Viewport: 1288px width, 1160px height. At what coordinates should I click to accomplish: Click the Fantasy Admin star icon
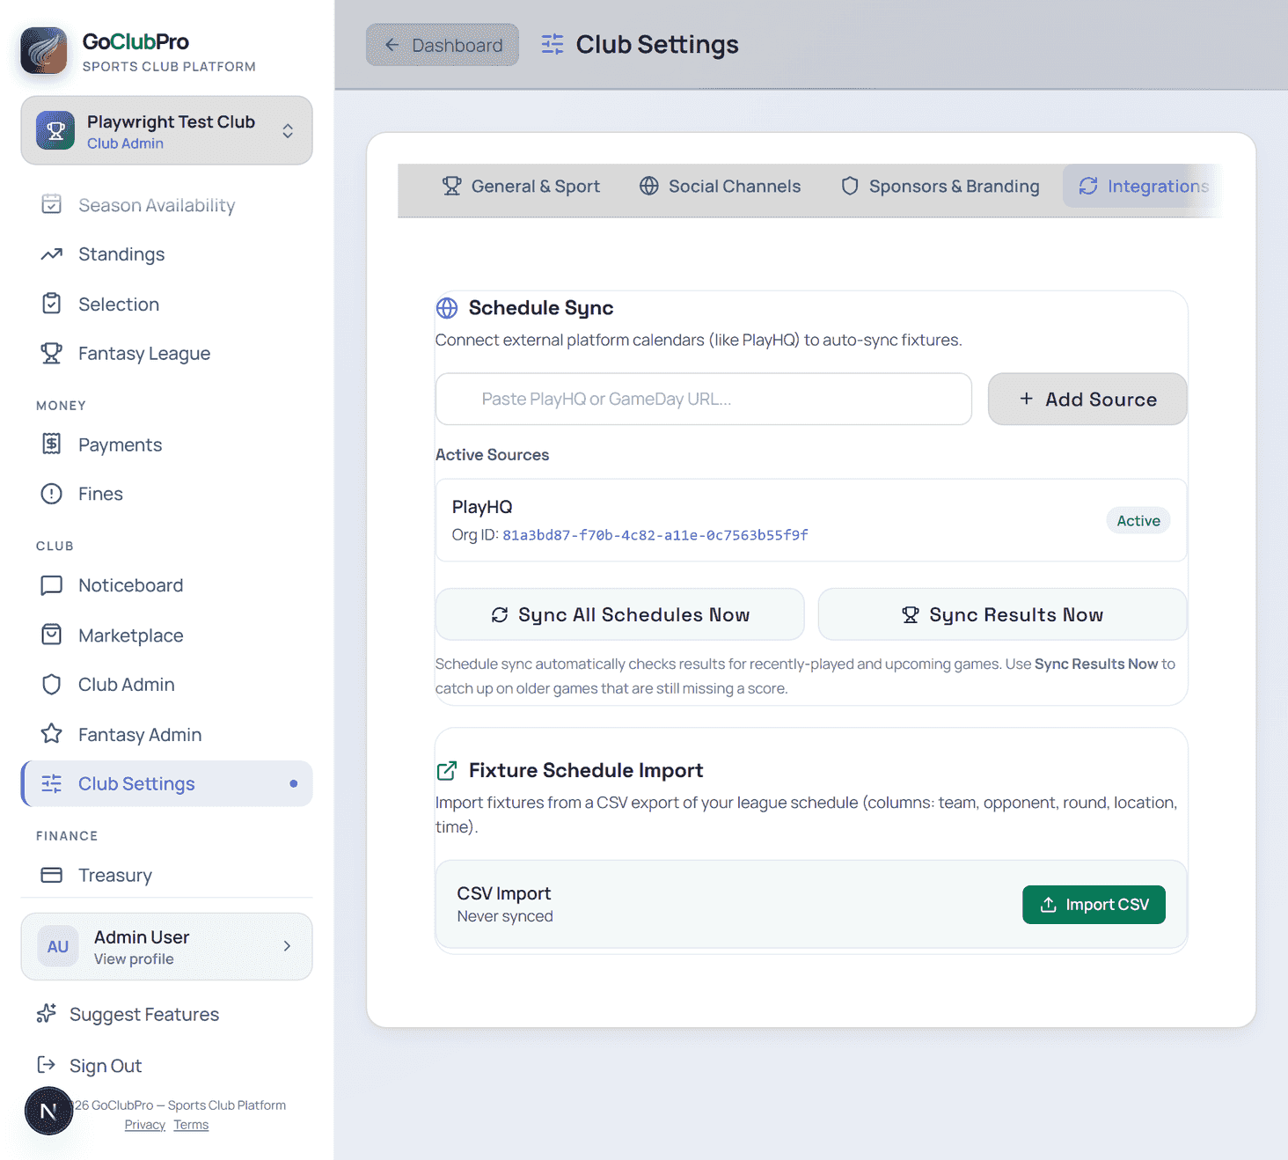click(x=52, y=734)
